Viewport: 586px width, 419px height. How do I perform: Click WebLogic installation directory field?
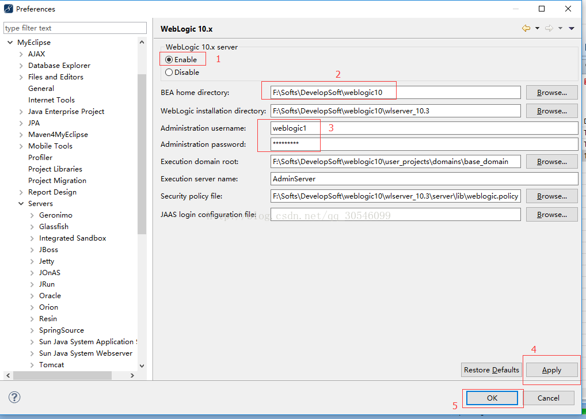pyautogui.click(x=395, y=111)
